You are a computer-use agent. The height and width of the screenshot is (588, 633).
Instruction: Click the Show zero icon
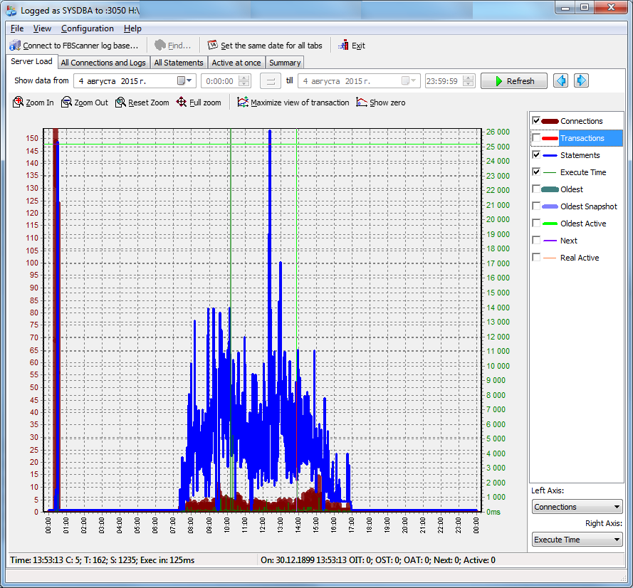[362, 103]
